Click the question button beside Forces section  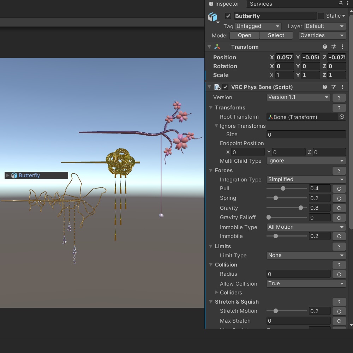339,171
